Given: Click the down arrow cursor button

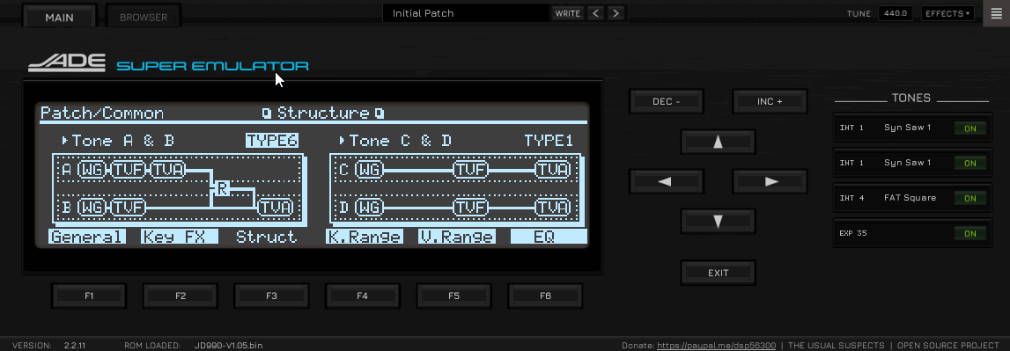Looking at the screenshot, I should [x=718, y=222].
